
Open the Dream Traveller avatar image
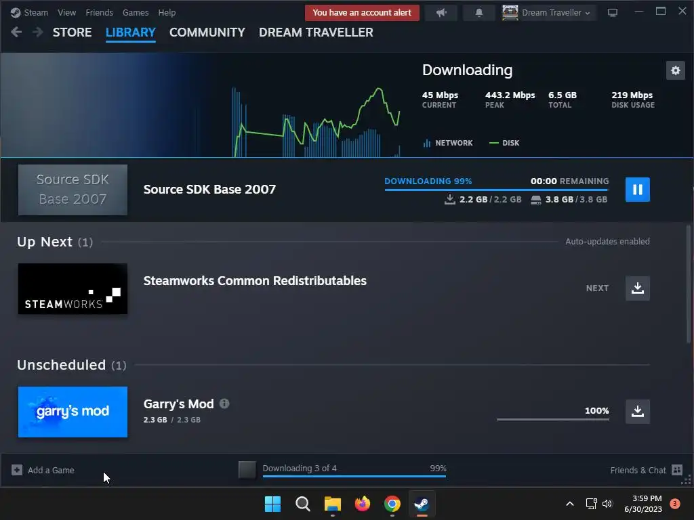(x=510, y=13)
